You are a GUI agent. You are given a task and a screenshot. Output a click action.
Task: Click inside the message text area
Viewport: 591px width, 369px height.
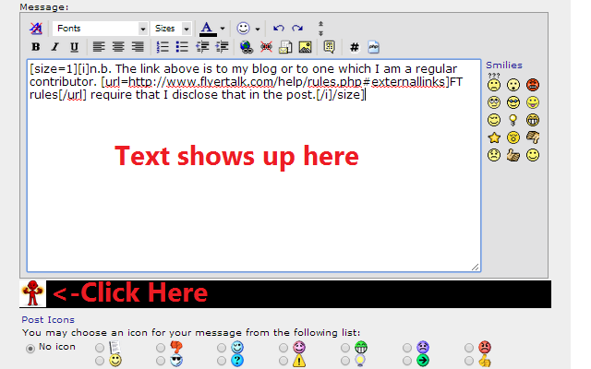[254, 165]
